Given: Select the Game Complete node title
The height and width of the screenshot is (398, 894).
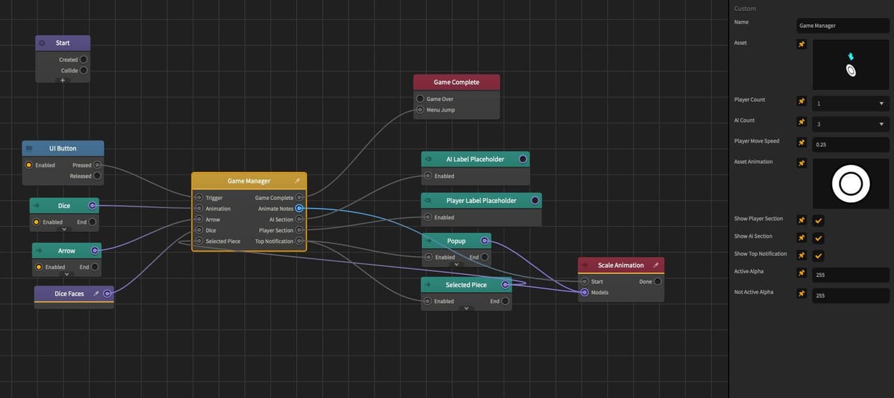Looking at the screenshot, I should [x=456, y=82].
